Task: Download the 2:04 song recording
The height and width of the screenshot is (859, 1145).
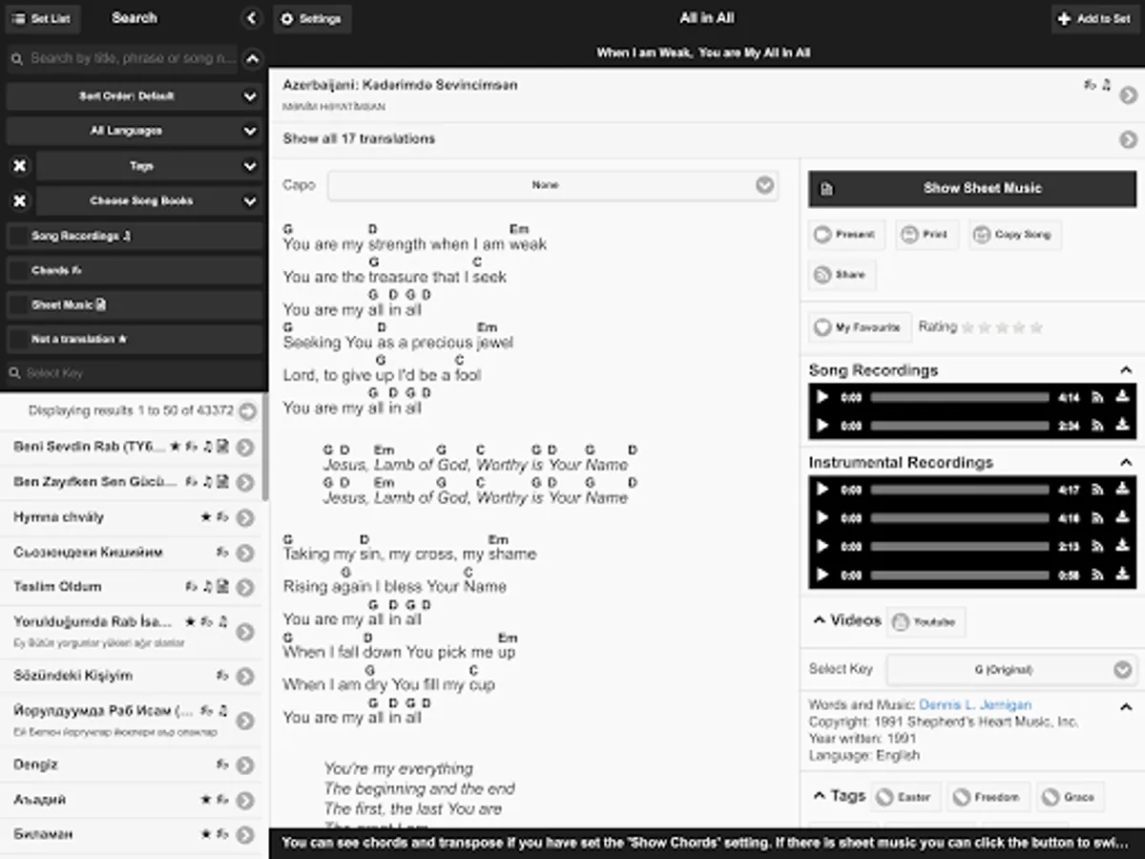Action: click(1123, 426)
